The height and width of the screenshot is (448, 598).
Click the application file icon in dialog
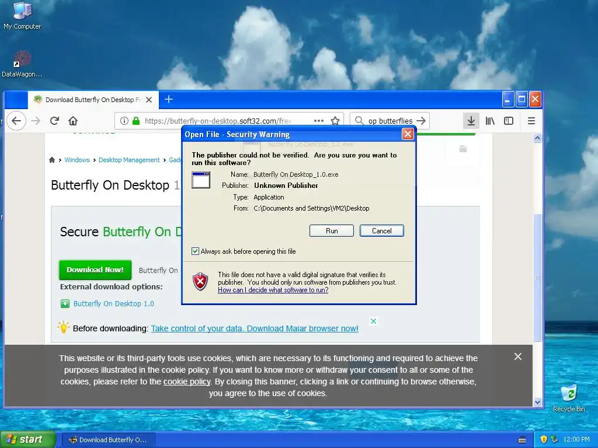[201, 180]
